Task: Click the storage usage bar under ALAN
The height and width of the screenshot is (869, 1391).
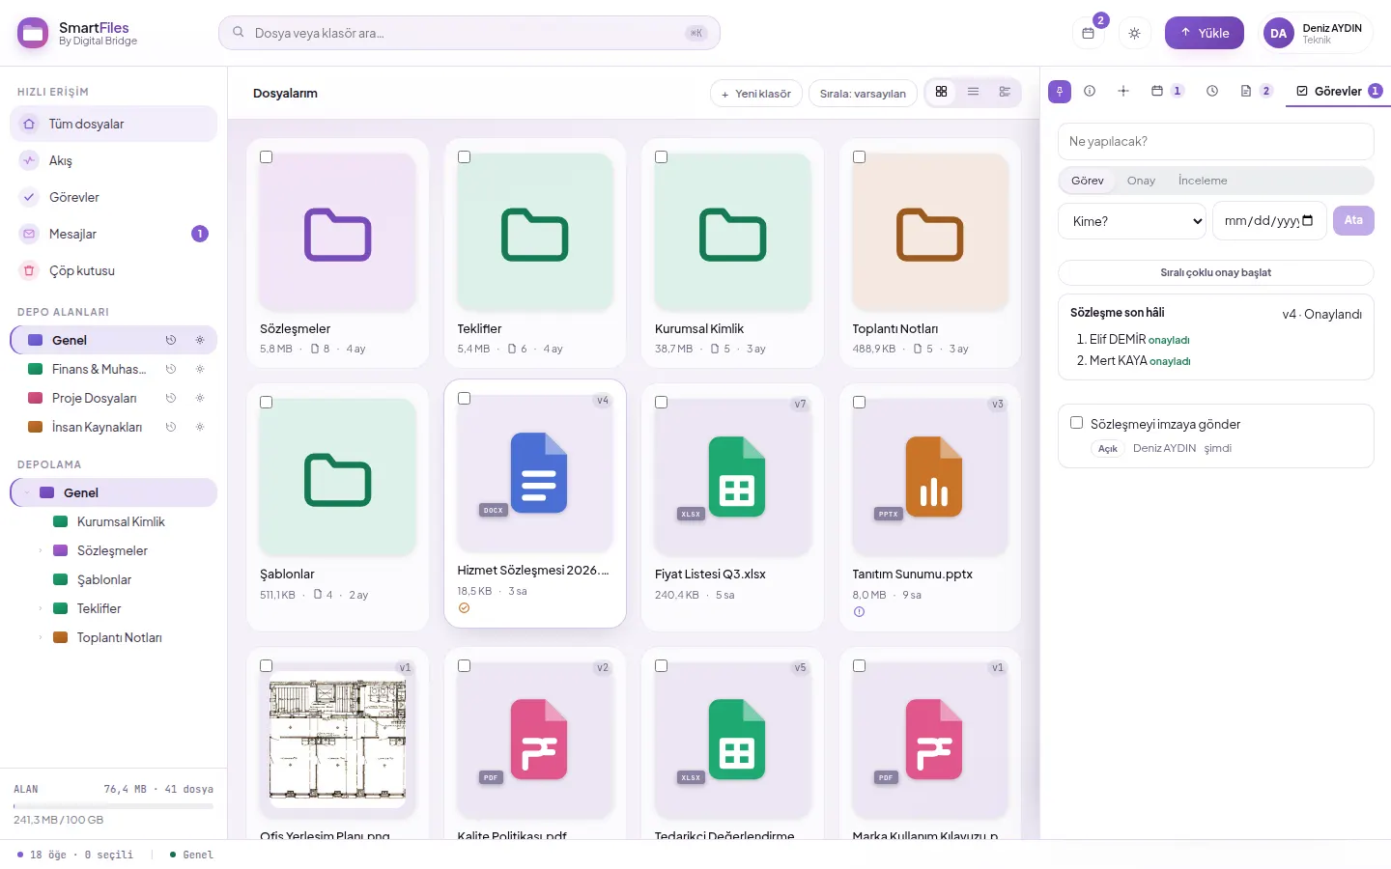Action: tap(114, 805)
